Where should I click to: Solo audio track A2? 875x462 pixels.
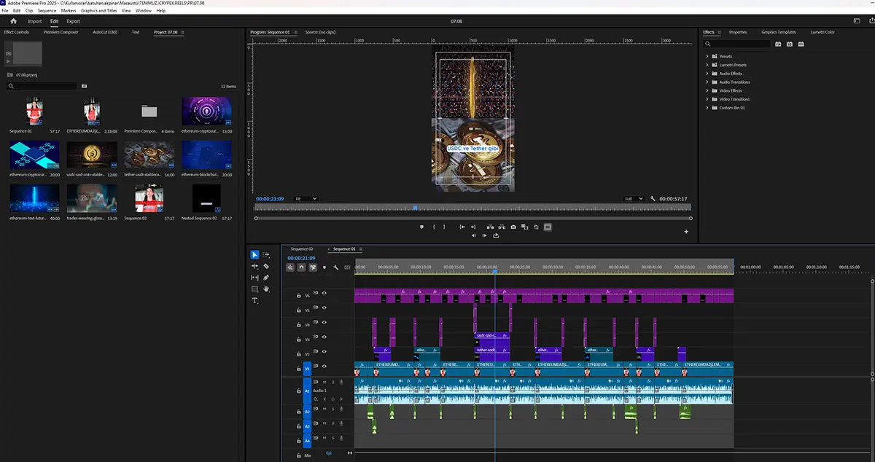(x=332, y=409)
